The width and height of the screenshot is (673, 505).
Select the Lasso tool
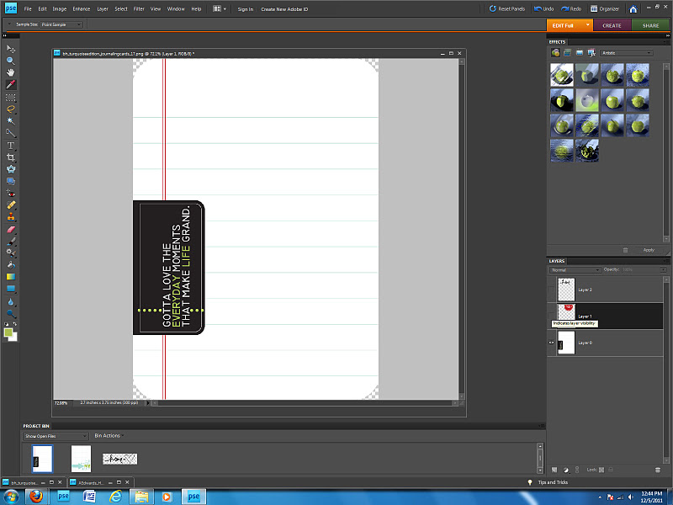[x=11, y=109]
